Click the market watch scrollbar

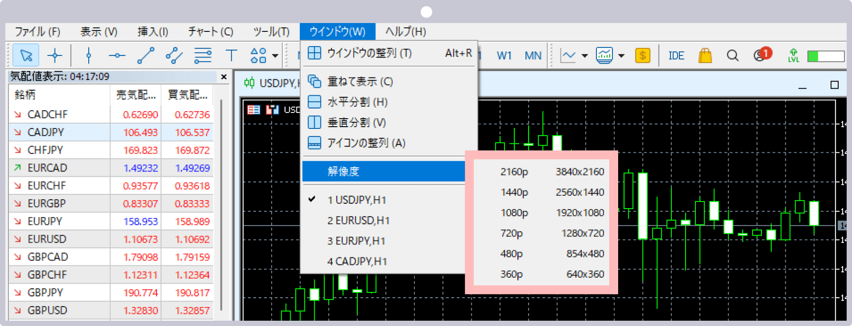(x=221, y=204)
